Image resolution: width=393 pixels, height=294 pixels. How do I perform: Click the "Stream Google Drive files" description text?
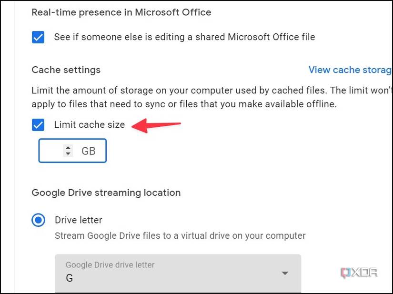click(x=180, y=235)
